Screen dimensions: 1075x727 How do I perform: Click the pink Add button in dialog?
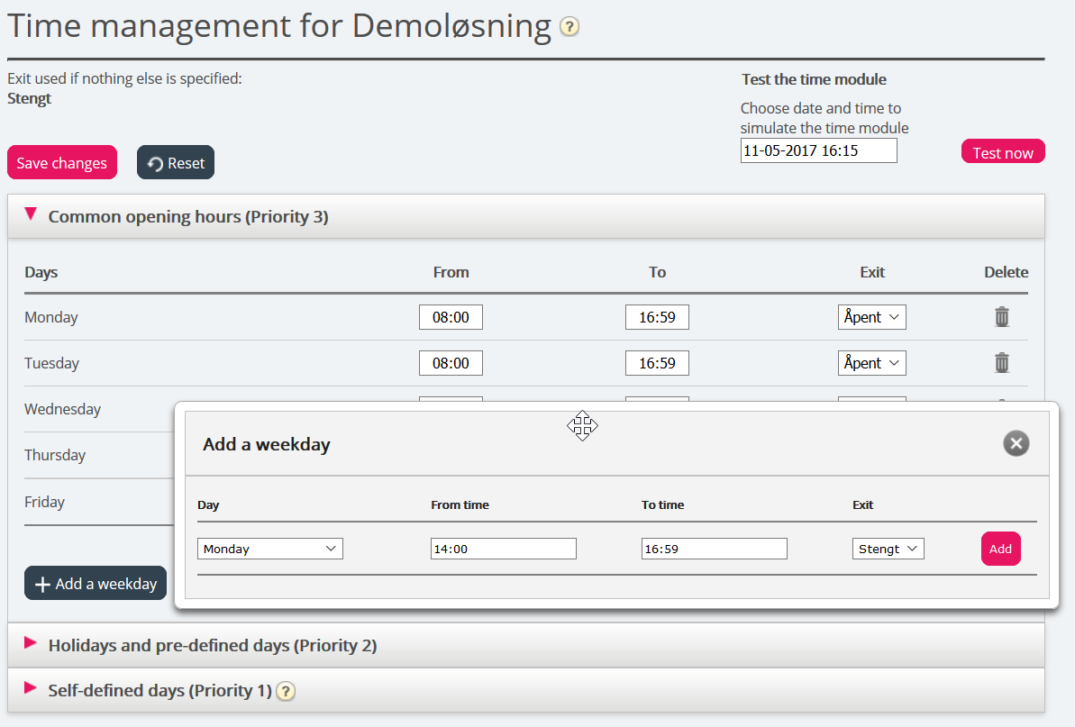(1000, 549)
